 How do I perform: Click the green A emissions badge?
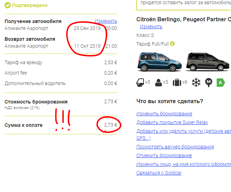[x=221, y=83]
